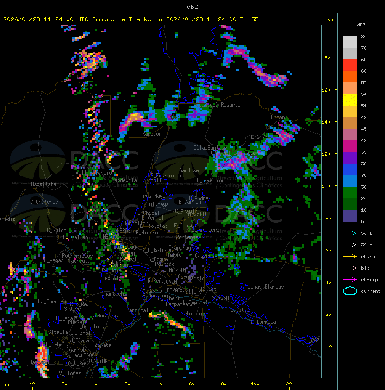Image resolution: width=385 pixels, height=390 pixels.
Task: Click the magenta eb+bip arrow in legend
Action: click(350, 280)
